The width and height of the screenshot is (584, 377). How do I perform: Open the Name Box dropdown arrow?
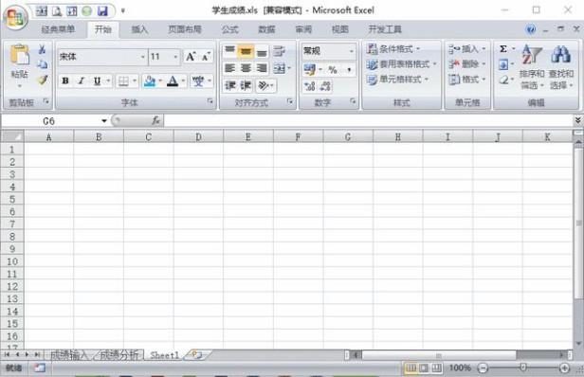coord(104,120)
